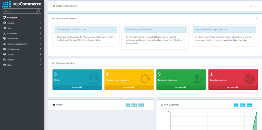Click the Content management cubes icon

pos(5,44)
